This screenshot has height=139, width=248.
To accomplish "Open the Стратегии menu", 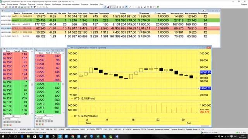I will point(84,4).
